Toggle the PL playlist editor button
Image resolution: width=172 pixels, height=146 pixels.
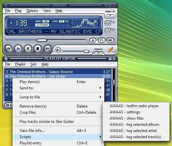102,40
